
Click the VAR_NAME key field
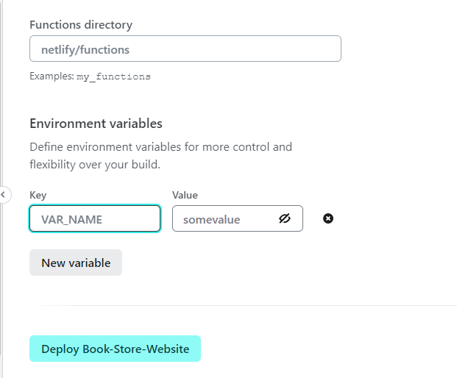pyautogui.click(x=95, y=219)
